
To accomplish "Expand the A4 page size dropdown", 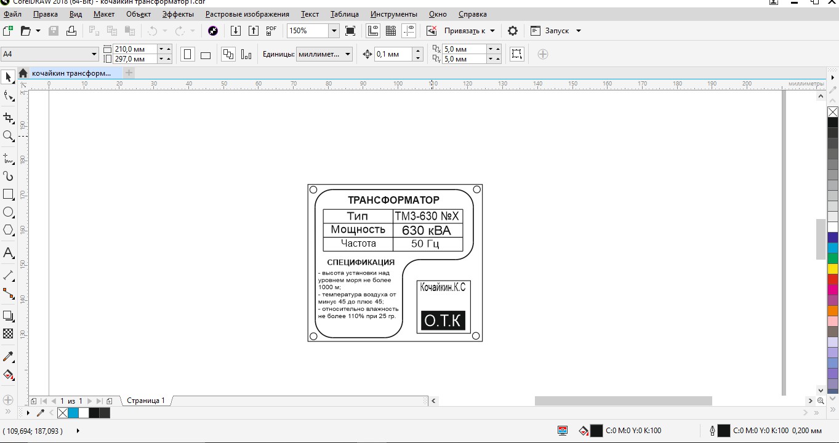I will point(94,54).
